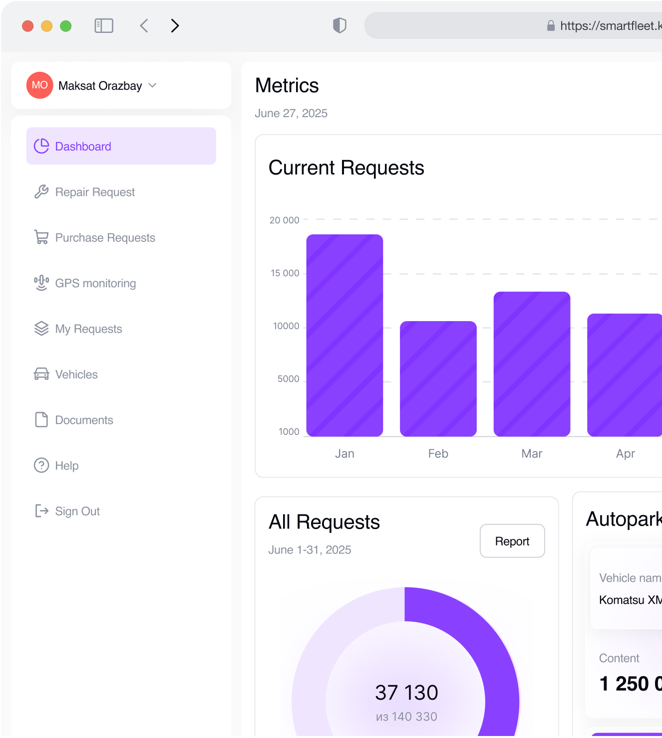Click the June 1-31, 2025 date range

pos(310,550)
